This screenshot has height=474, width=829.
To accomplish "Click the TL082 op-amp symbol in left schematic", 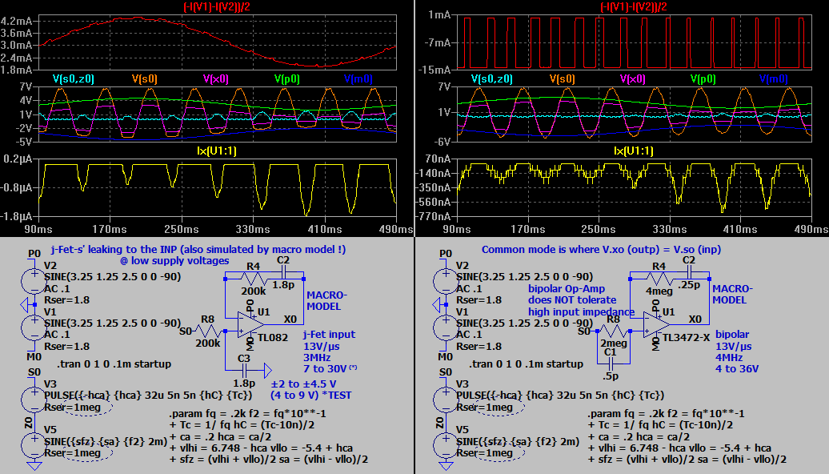I will point(250,326).
